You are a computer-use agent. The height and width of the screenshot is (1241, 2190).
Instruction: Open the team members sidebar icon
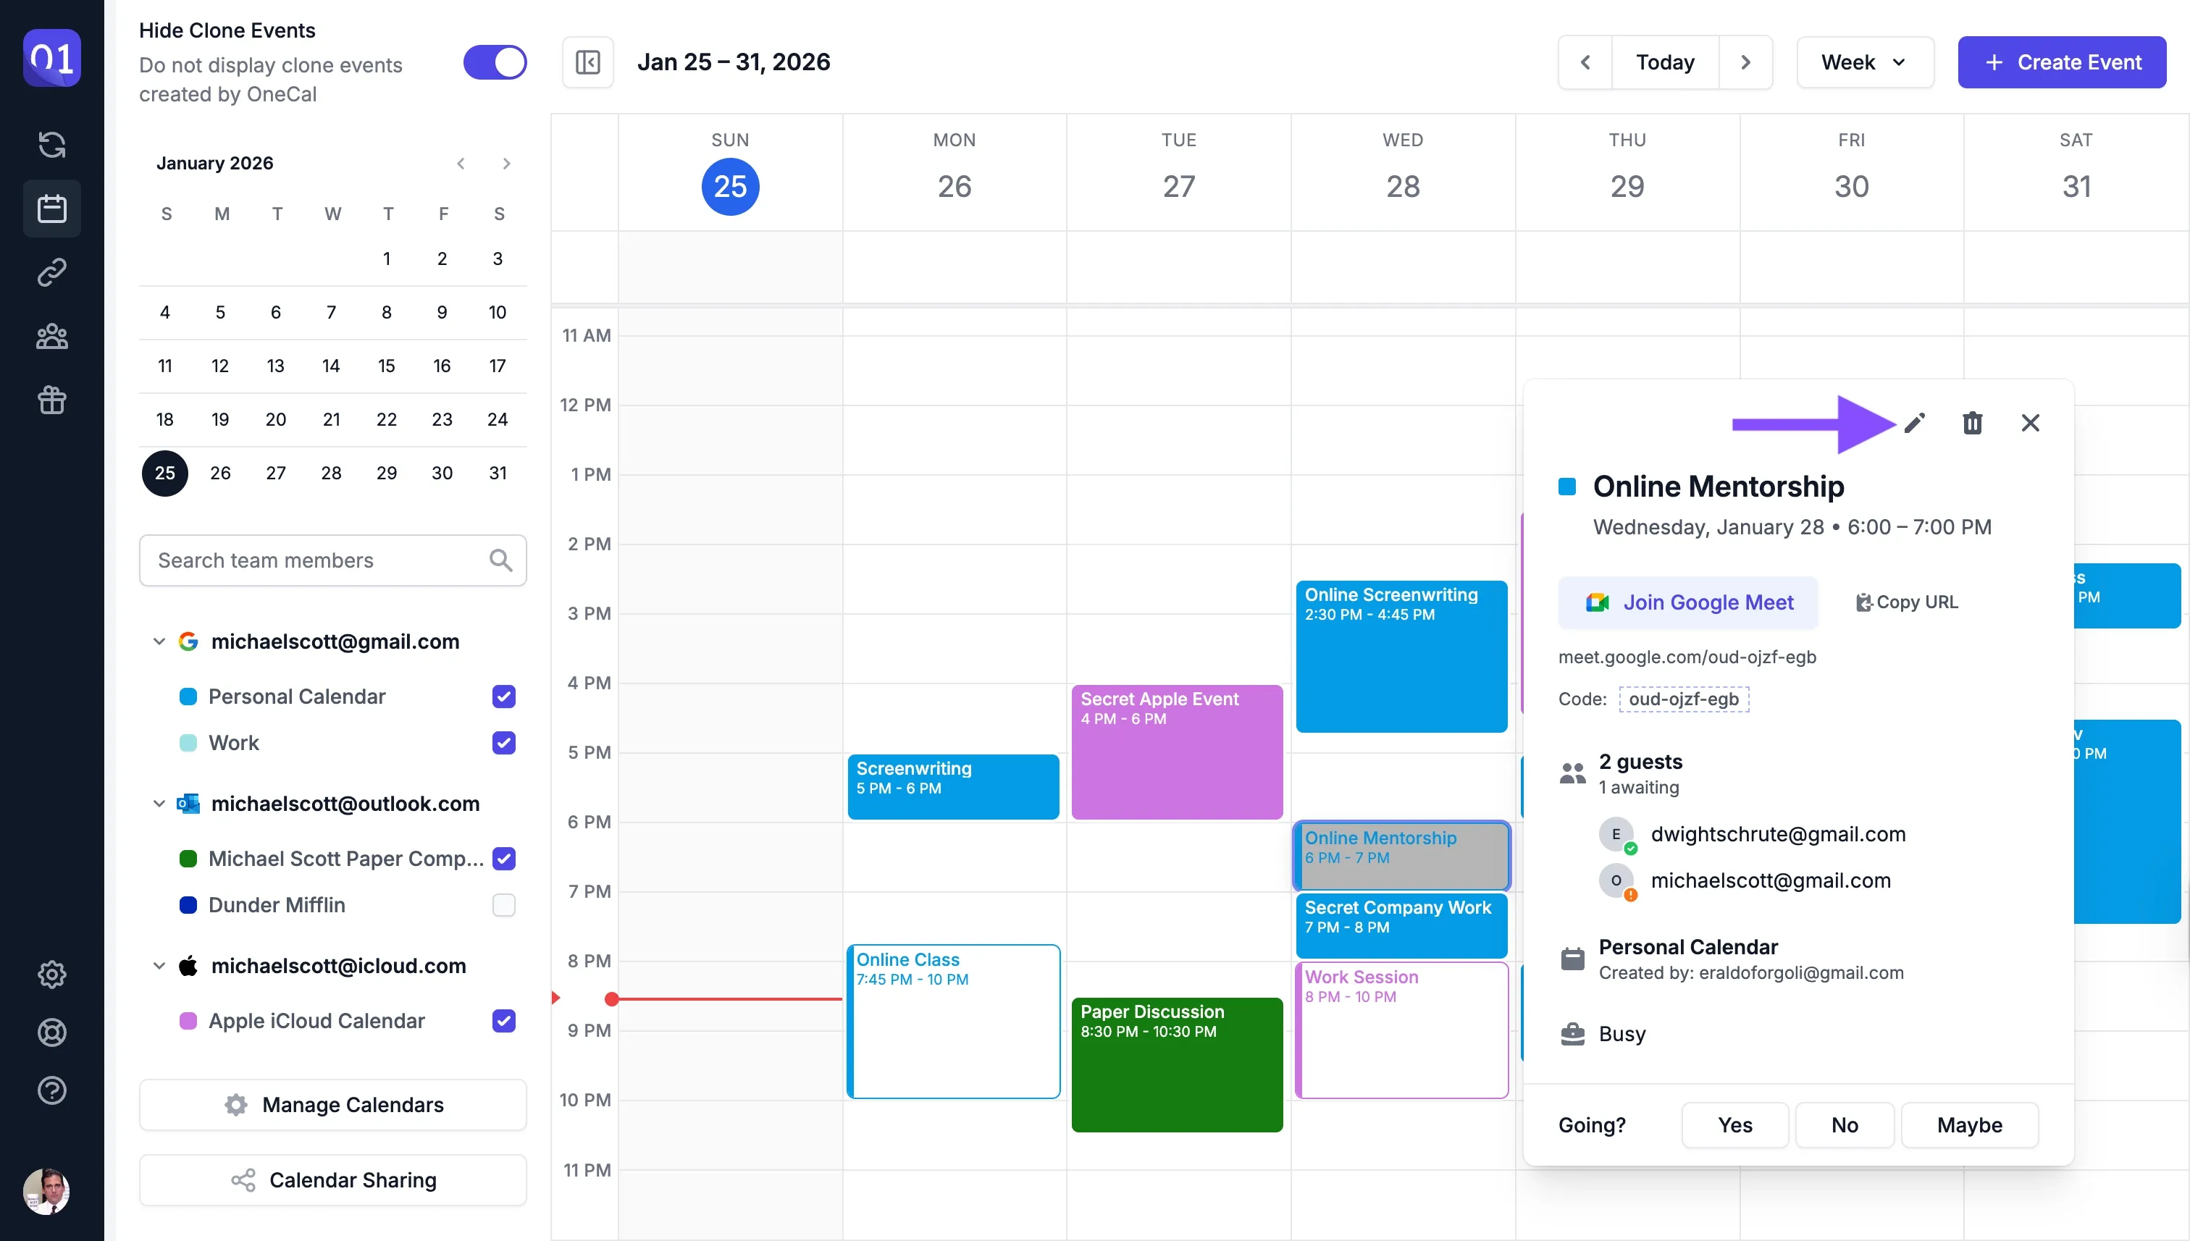coord(52,336)
